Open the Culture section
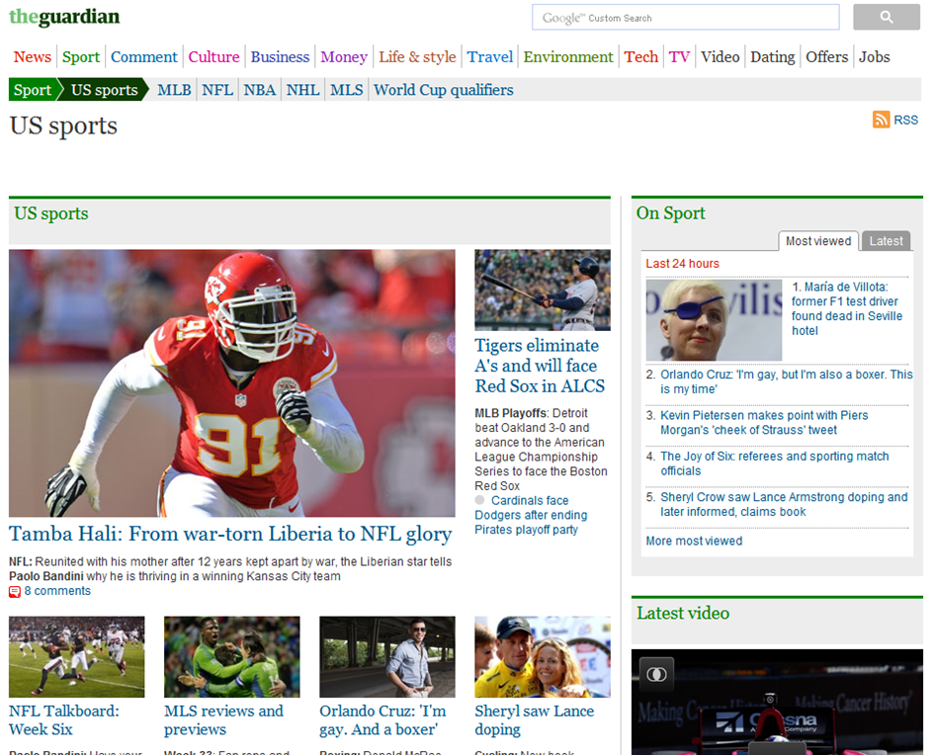Image resolution: width=933 pixels, height=755 pixels. [213, 57]
